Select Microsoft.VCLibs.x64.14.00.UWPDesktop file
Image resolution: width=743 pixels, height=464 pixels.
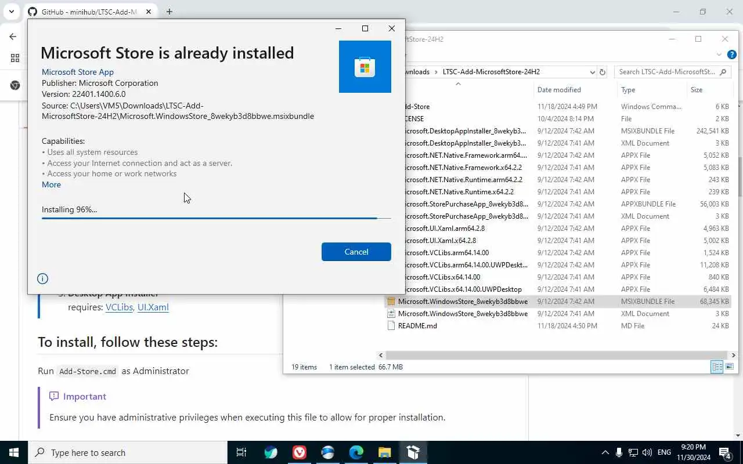click(x=463, y=289)
